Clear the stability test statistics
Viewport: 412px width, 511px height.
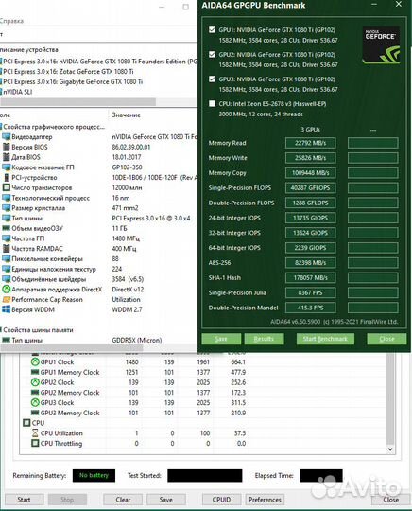[x=123, y=500]
